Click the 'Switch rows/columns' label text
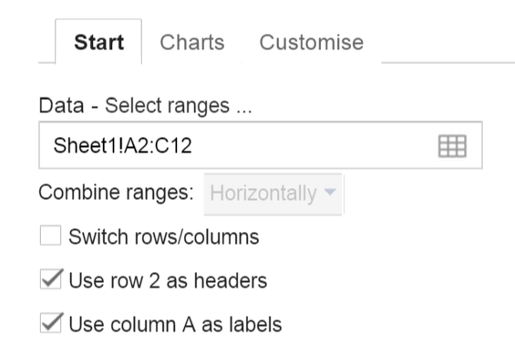This screenshot has width=515, height=356. point(164,236)
